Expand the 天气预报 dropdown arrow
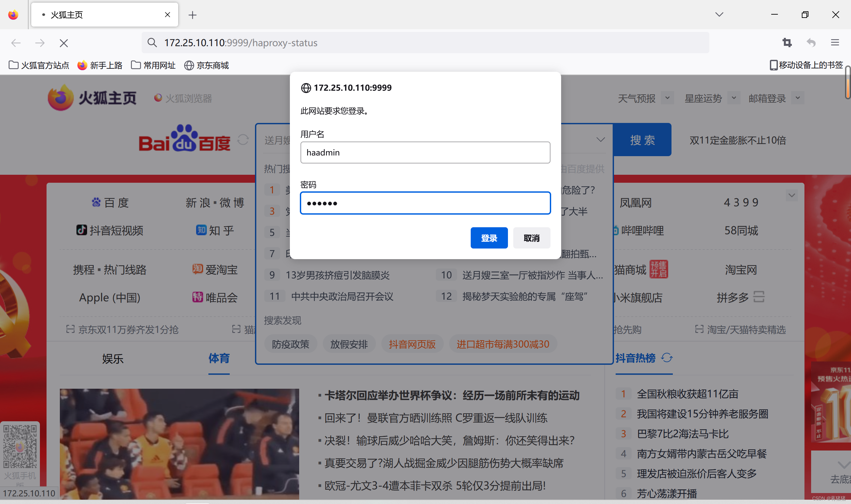This screenshot has height=504, width=851. [667, 98]
